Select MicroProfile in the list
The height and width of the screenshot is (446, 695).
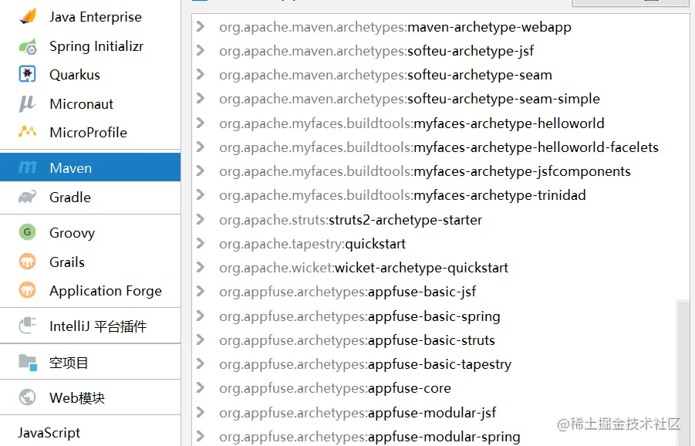tap(90, 132)
